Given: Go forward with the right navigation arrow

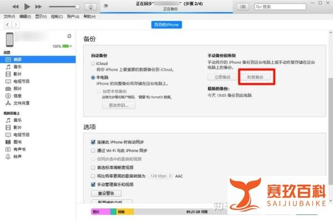Looking at the screenshot, I should click(x=16, y=25).
